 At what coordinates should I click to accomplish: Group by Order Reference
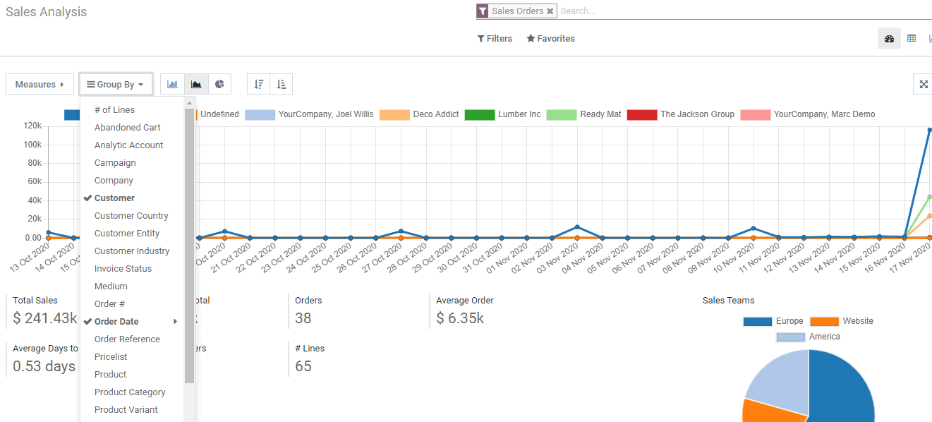coord(127,339)
